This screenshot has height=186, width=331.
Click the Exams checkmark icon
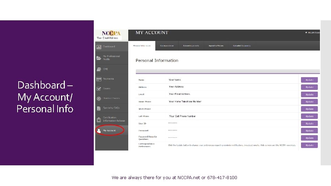click(99, 89)
